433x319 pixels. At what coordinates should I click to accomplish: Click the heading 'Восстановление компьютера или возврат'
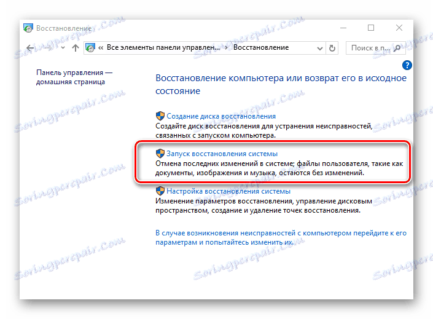coord(281,84)
